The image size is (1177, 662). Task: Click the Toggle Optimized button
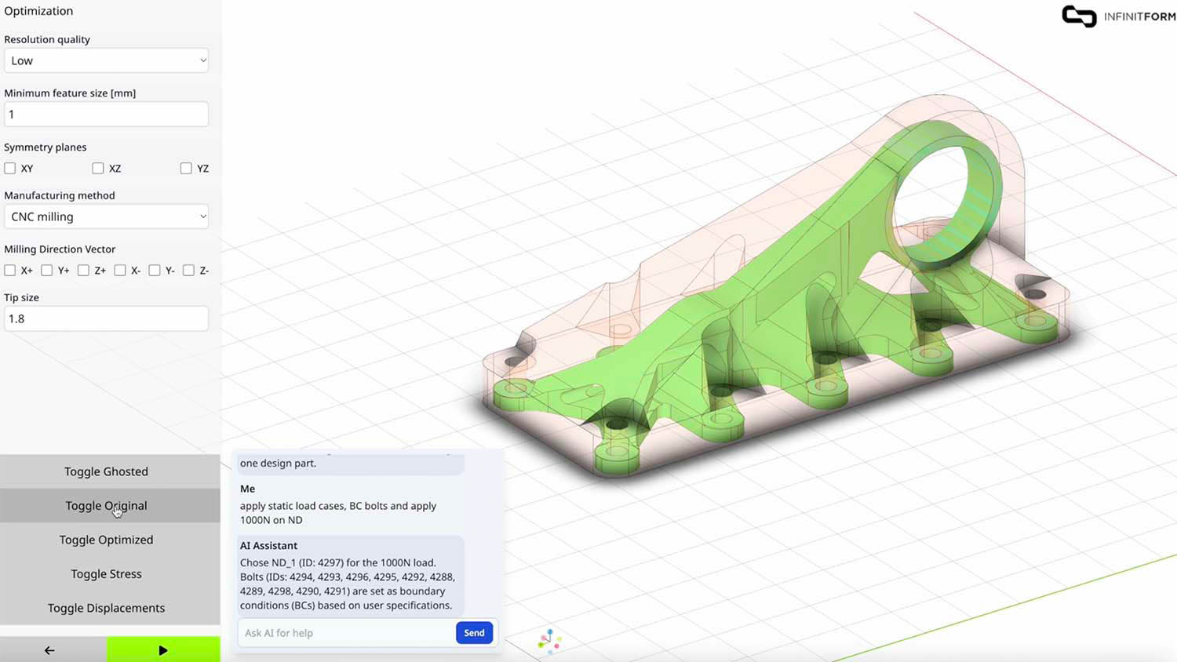click(106, 540)
